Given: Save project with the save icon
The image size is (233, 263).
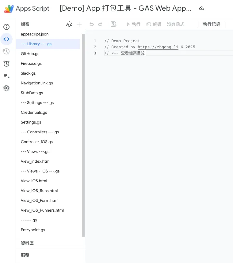Looking at the screenshot, I should [113, 24].
